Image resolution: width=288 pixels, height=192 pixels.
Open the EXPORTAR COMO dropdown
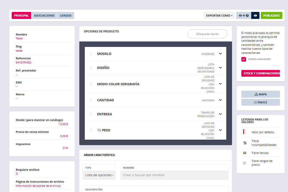(219, 16)
